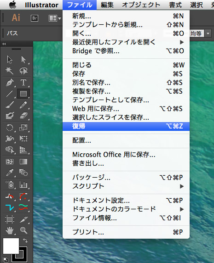
Task: Select the Eyedropper tool
Action: coord(10,173)
